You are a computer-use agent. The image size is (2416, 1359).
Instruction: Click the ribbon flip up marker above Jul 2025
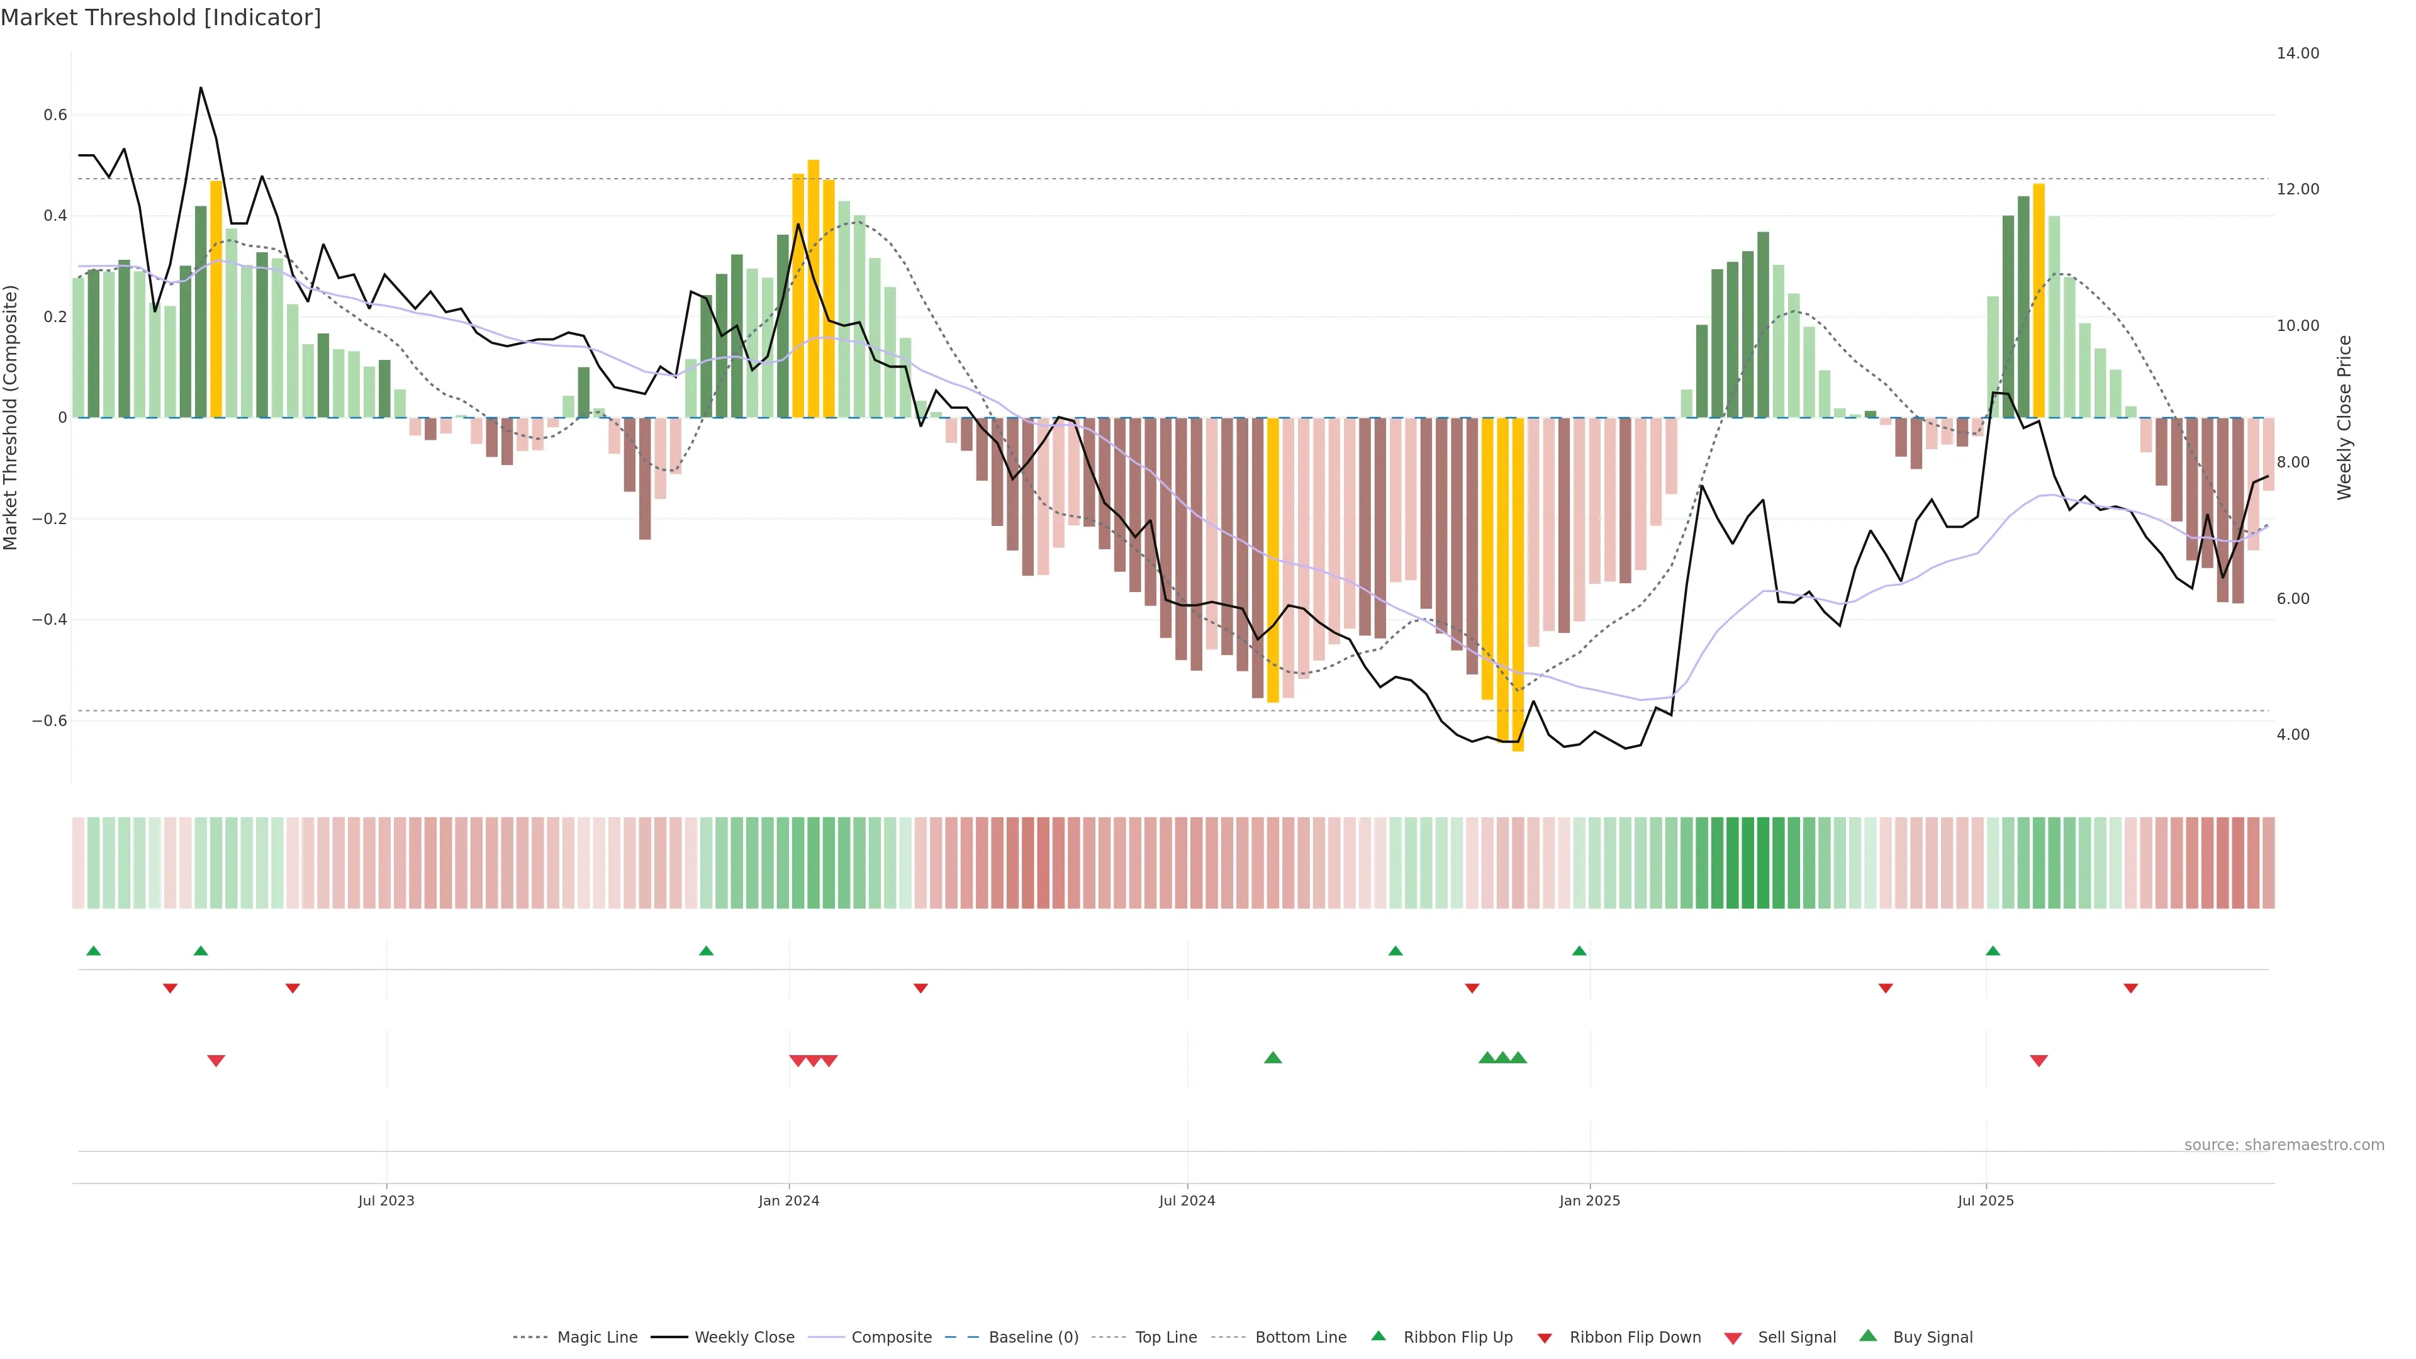tap(1992, 951)
